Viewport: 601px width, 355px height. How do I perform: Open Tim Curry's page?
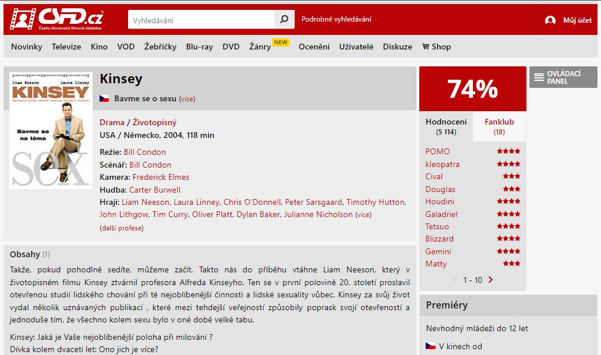(x=170, y=214)
